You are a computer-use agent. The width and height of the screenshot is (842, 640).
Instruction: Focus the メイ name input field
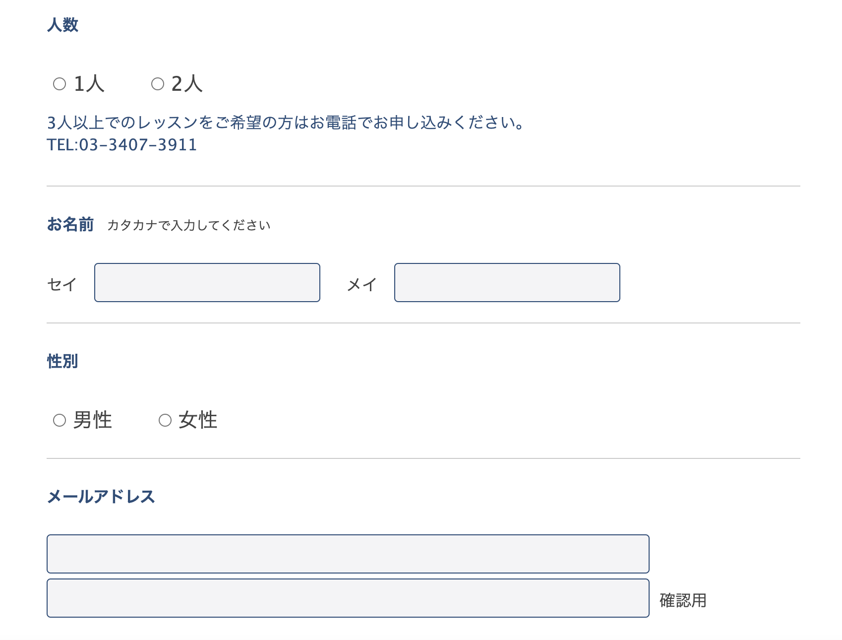(507, 282)
